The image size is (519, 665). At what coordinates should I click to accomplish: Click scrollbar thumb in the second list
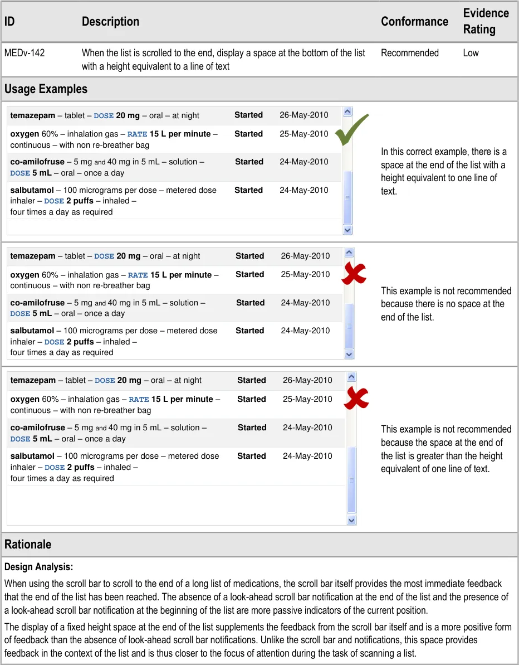[349, 326]
